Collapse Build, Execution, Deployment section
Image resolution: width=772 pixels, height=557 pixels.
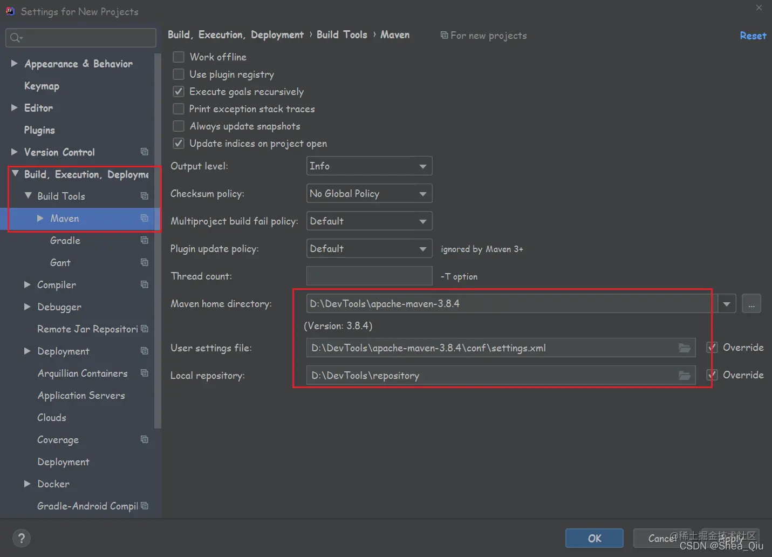click(x=15, y=174)
